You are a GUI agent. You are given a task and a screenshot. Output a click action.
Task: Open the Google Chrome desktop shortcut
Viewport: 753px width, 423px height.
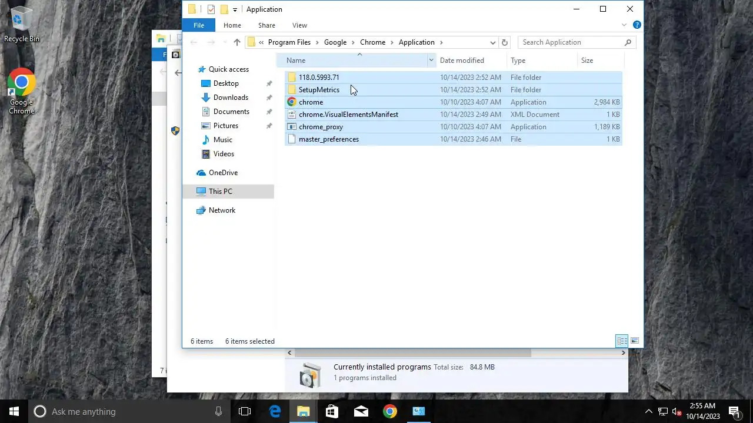pyautogui.click(x=21, y=92)
